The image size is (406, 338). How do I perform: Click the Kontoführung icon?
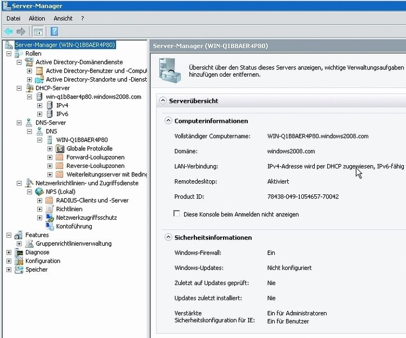pyautogui.click(x=50, y=226)
